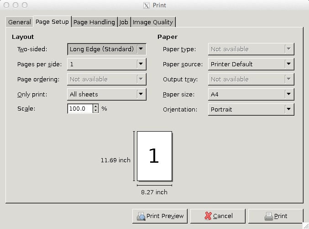This screenshot has width=309, height=229.
Task: Switch to the Image Quality tab
Action: [153, 22]
